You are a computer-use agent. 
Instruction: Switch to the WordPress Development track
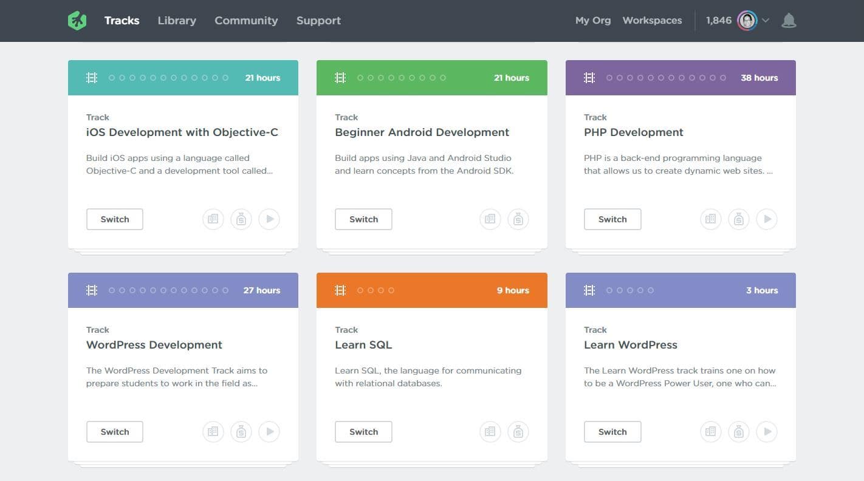(x=115, y=432)
